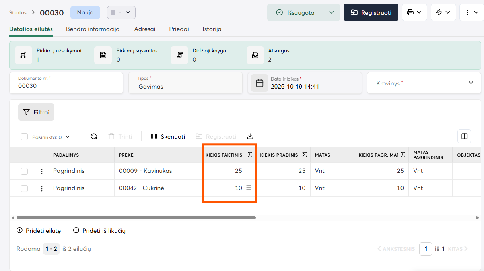484x271 pixels.
Task: Open row menu for 00009 - Kavinukas
Action: pyautogui.click(x=42, y=171)
